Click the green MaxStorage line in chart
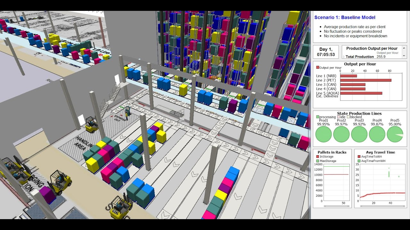410x230 pixels. [336, 166]
